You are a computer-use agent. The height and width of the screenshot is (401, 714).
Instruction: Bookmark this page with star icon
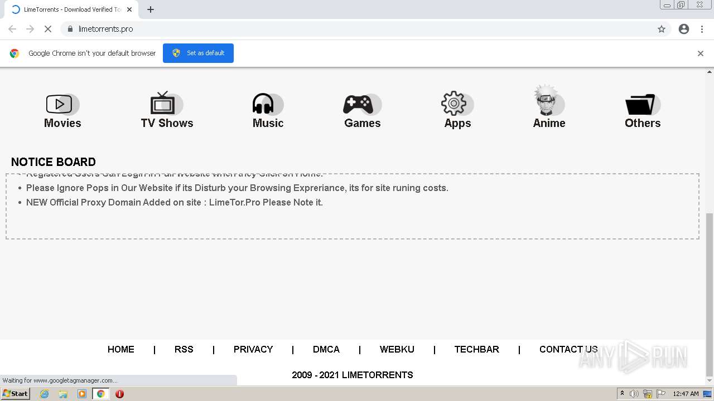(x=662, y=29)
